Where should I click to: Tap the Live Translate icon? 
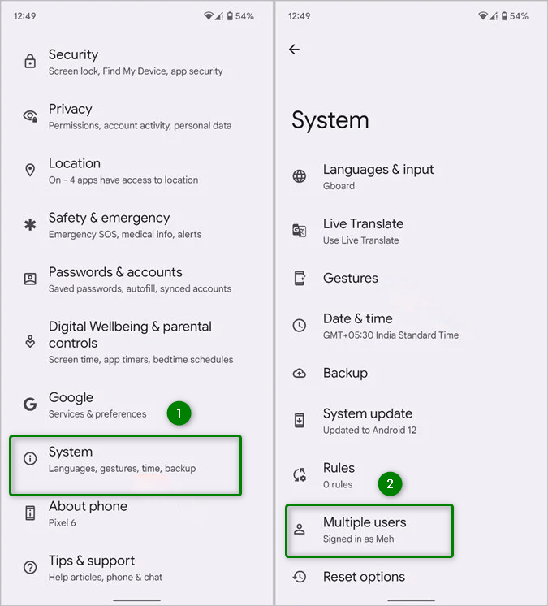300,231
